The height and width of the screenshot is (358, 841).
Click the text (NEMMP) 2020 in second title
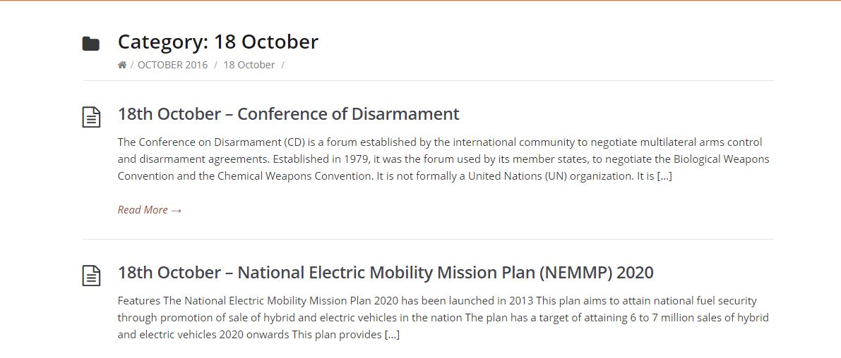[595, 273]
